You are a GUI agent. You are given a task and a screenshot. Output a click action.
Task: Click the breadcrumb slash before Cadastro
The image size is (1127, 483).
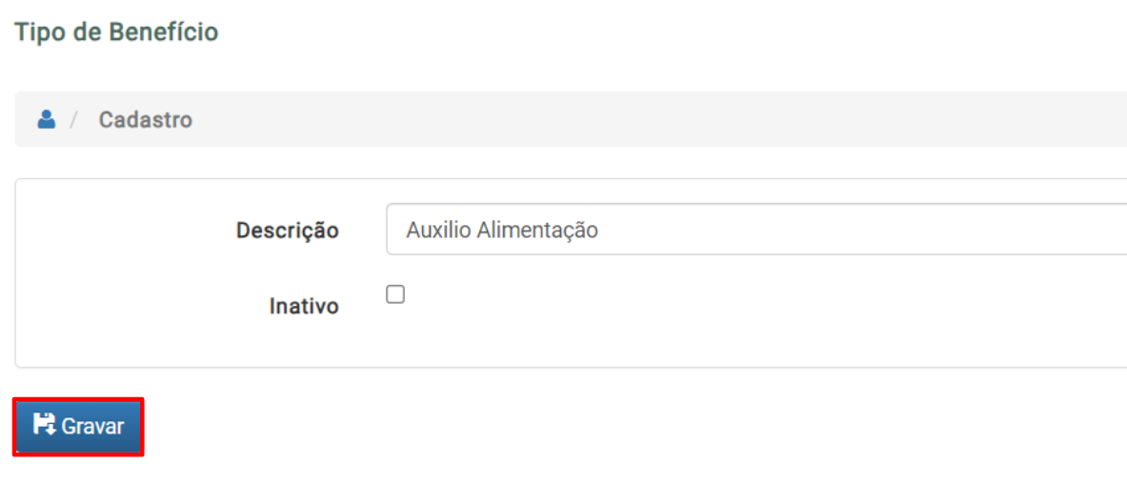pos(73,119)
